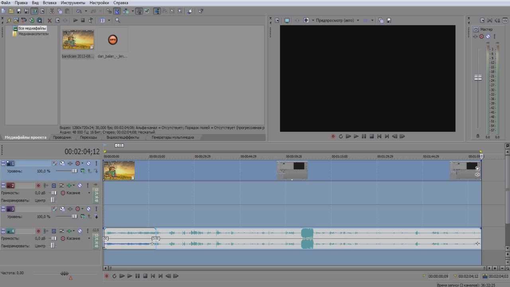Click the compositing parent icon on track 3
The image size is (510, 287).
(90, 217)
